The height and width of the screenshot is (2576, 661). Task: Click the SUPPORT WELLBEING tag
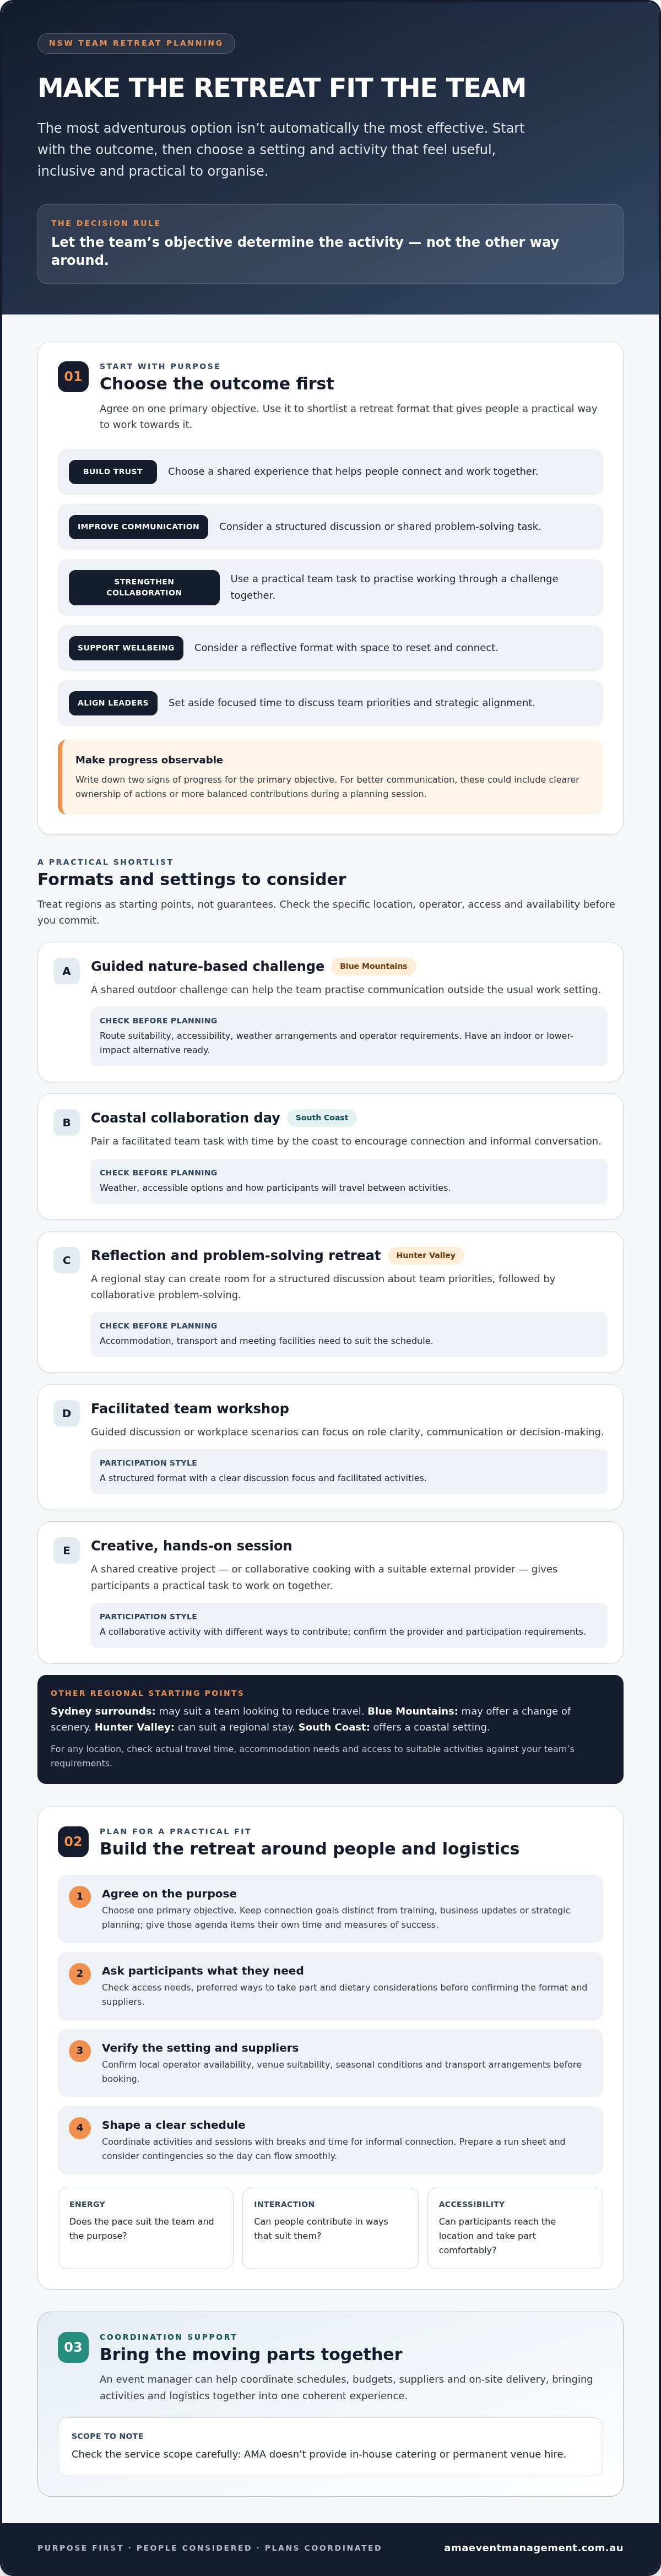[x=126, y=648]
